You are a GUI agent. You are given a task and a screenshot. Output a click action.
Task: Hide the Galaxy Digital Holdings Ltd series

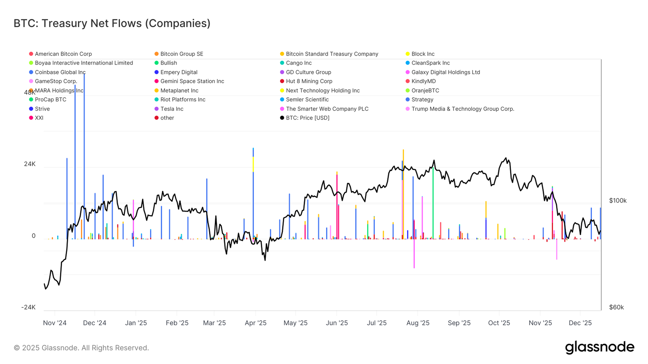(x=445, y=72)
